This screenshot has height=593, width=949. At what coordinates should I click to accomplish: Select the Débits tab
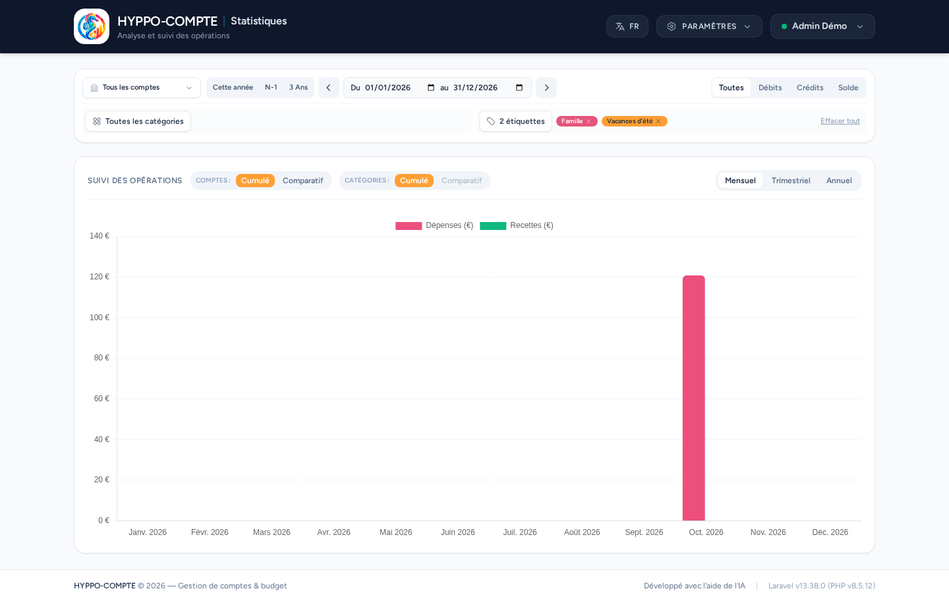pos(770,88)
